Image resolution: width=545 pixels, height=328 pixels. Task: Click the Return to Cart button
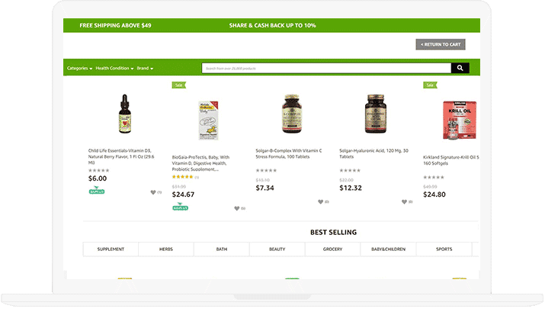click(x=441, y=44)
